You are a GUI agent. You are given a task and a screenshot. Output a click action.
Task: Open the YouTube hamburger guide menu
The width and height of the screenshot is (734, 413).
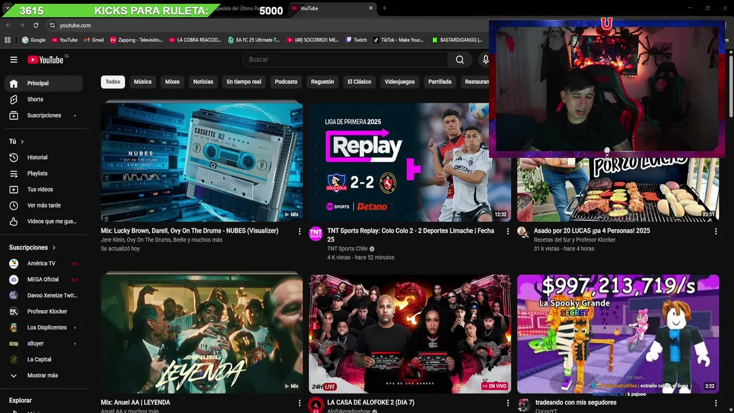pyautogui.click(x=14, y=60)
